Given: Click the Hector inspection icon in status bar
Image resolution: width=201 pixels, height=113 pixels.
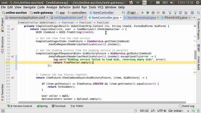Looking at the screenshot, I should 198,111.
